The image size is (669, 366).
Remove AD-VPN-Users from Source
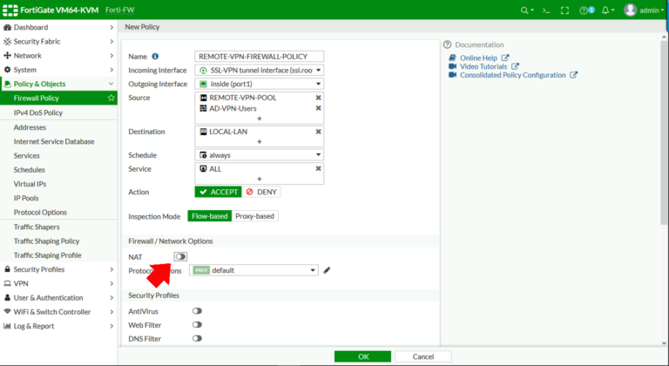[x=318, y=108]
